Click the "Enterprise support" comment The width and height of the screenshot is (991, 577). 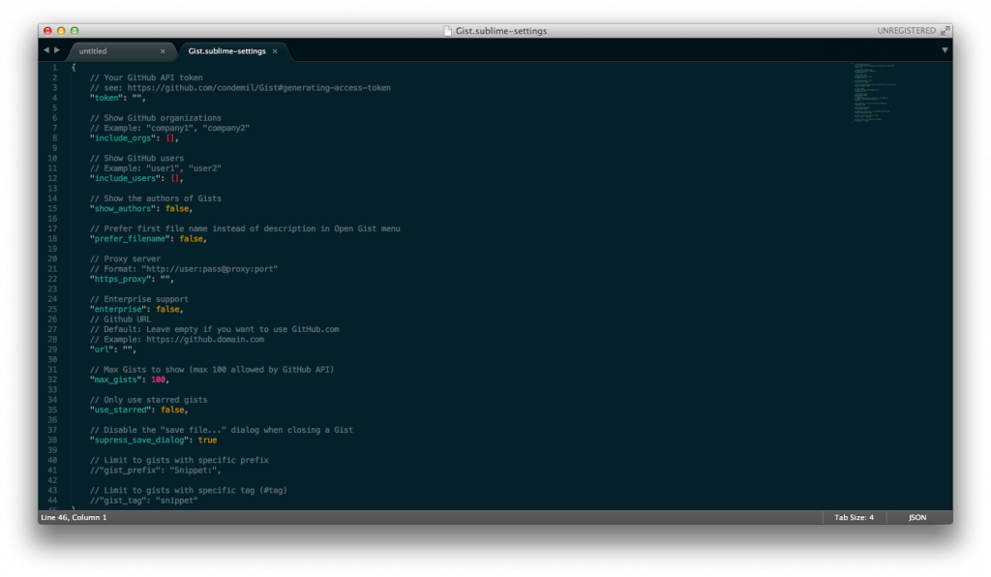[x=139, y=299]
